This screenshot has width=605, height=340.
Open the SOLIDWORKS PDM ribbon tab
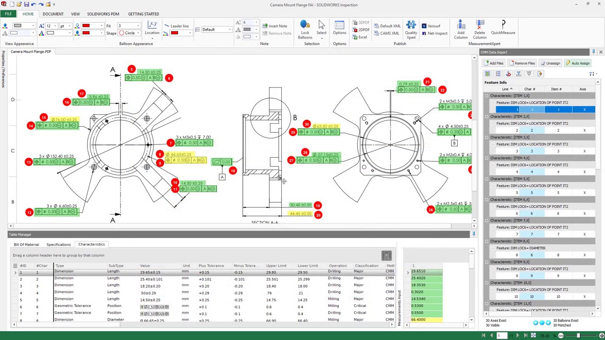coord(103,14)
